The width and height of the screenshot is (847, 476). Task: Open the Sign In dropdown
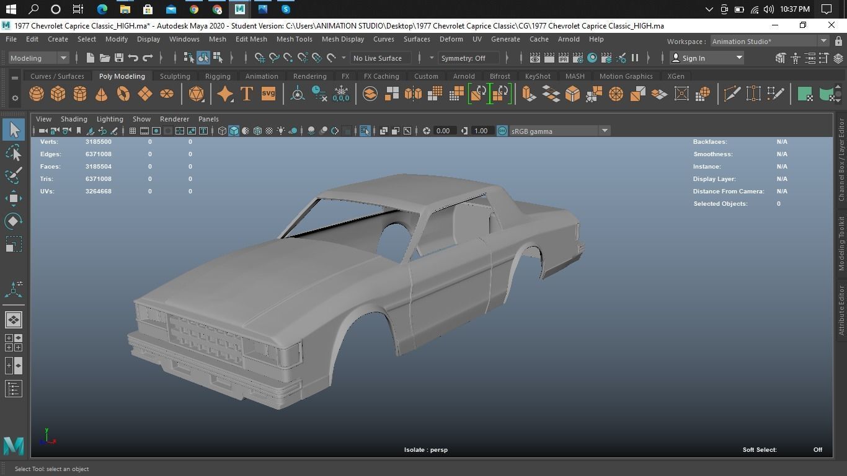tap(707, 58)
